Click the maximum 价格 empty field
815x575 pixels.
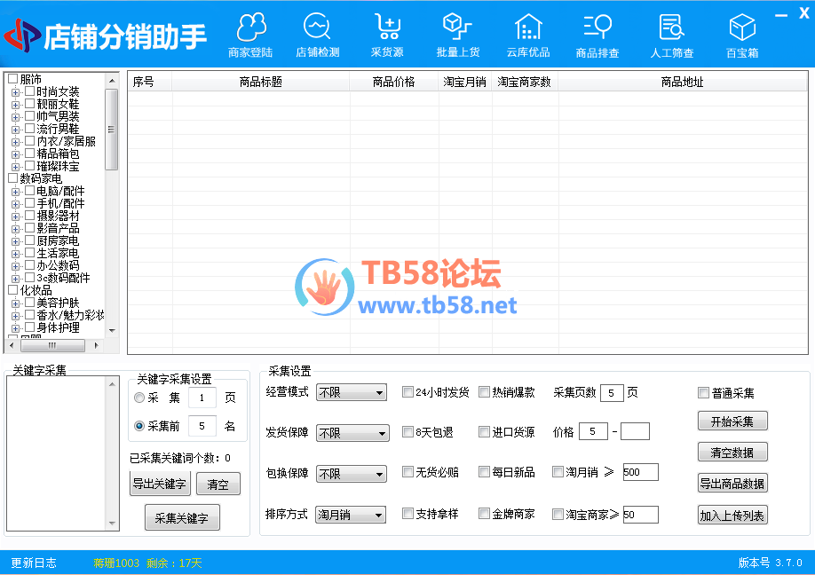pyautogui.click(x=635, y=431)
